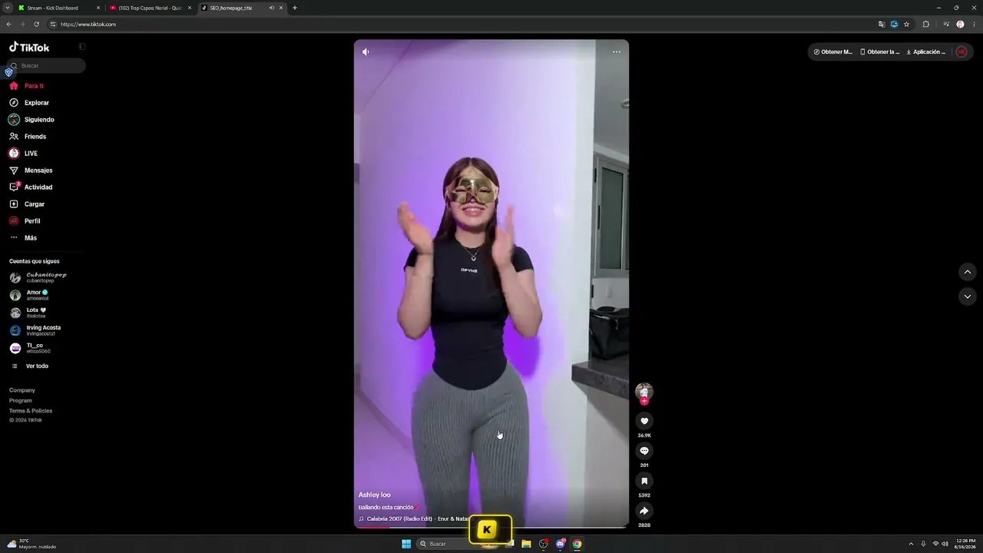Viewport: 983px width, 553px height.
Task: Open Chrome from the taskbar
Action: (x=578, y=544)
